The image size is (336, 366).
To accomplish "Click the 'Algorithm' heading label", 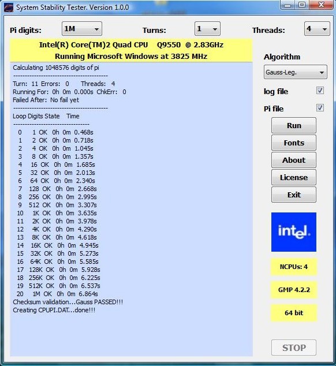I will [282, 57].
